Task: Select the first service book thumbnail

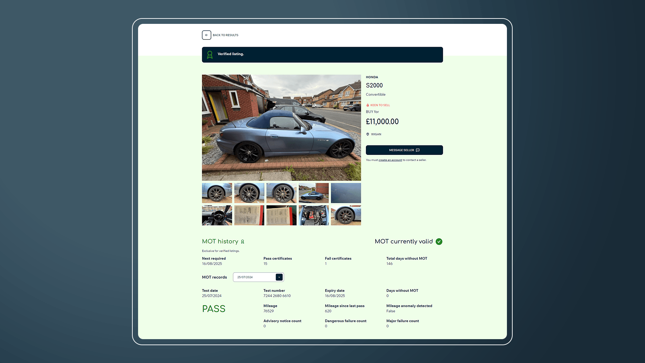Action: point(249,215)
